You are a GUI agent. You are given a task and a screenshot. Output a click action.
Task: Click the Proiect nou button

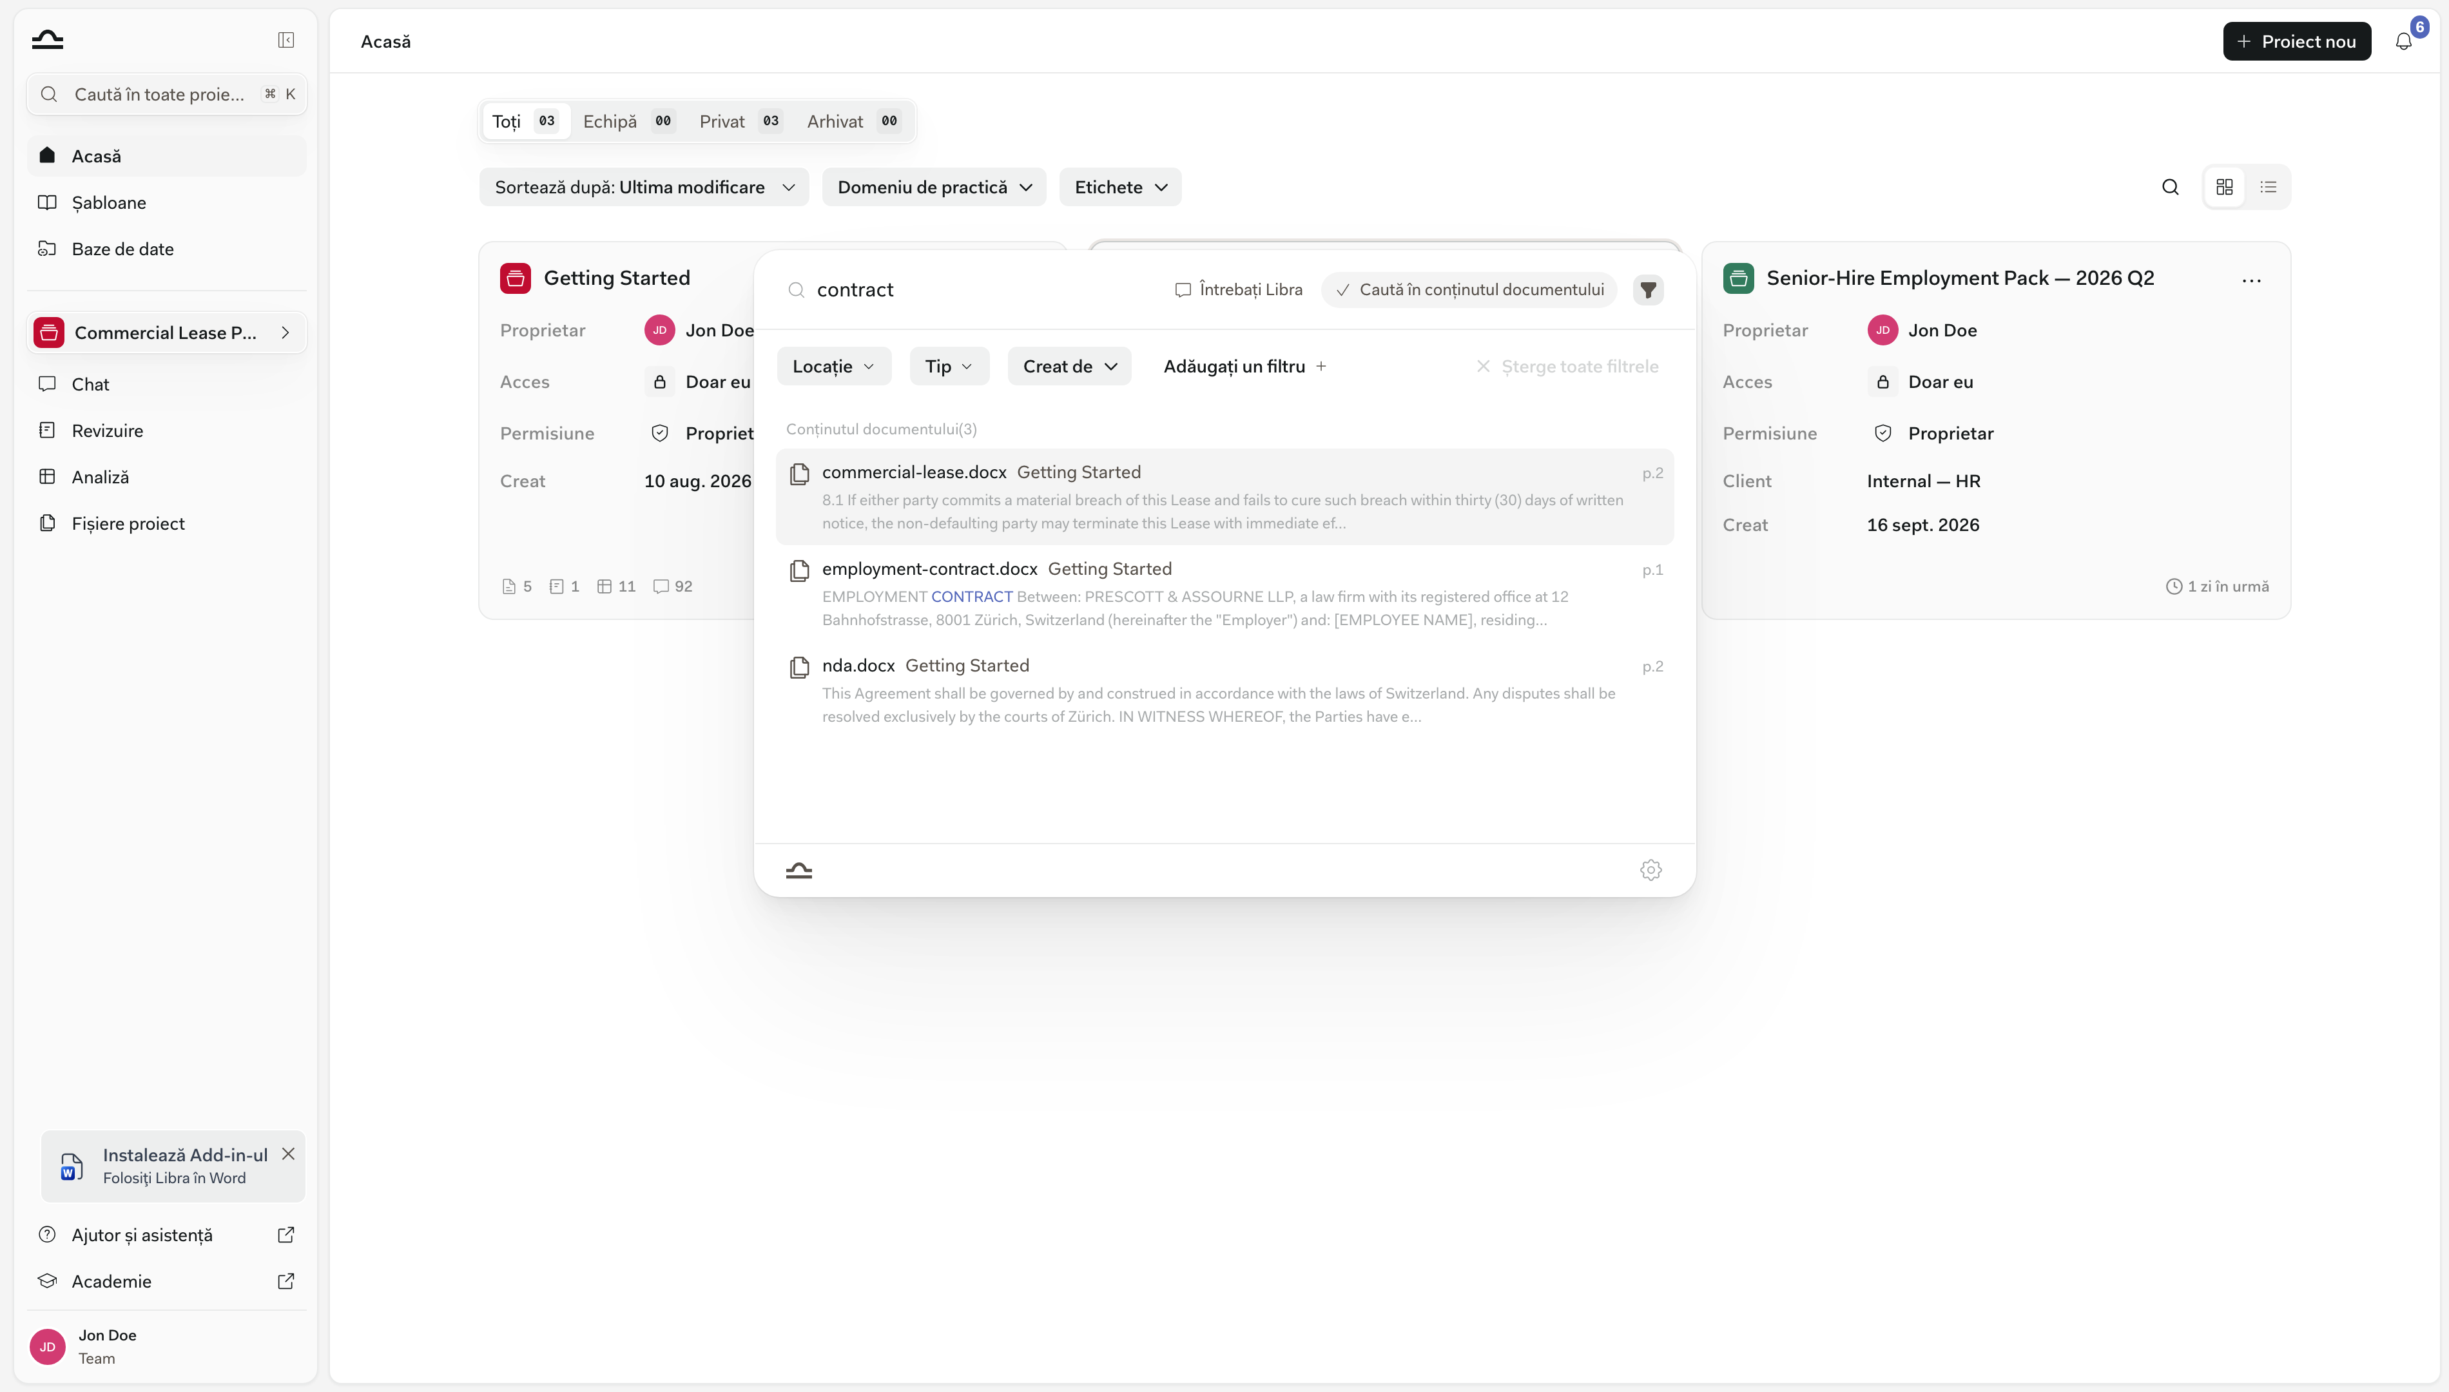pos(2296,41)
